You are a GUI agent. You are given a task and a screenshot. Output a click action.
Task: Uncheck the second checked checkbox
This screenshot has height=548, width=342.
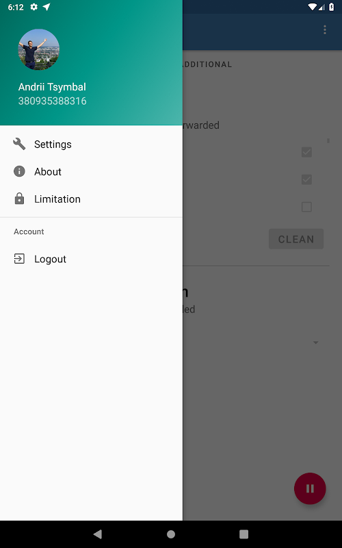[x=306, y=179]
